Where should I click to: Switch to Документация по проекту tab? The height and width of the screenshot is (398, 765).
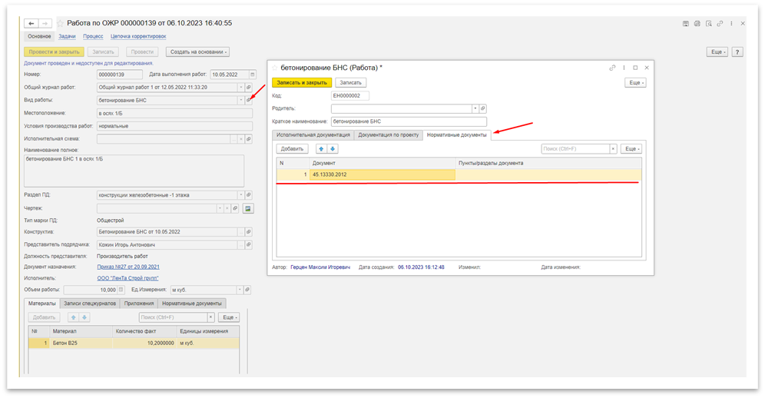pyautogui.click(x=389, y=134)
